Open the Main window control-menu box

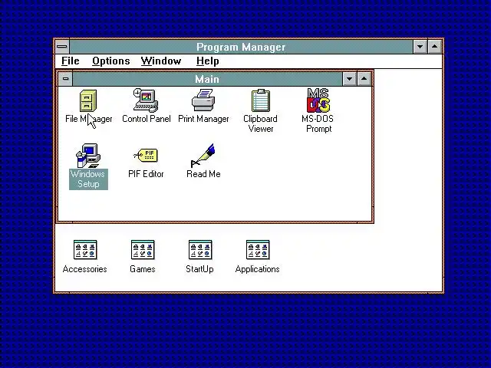tap(65, 79)
